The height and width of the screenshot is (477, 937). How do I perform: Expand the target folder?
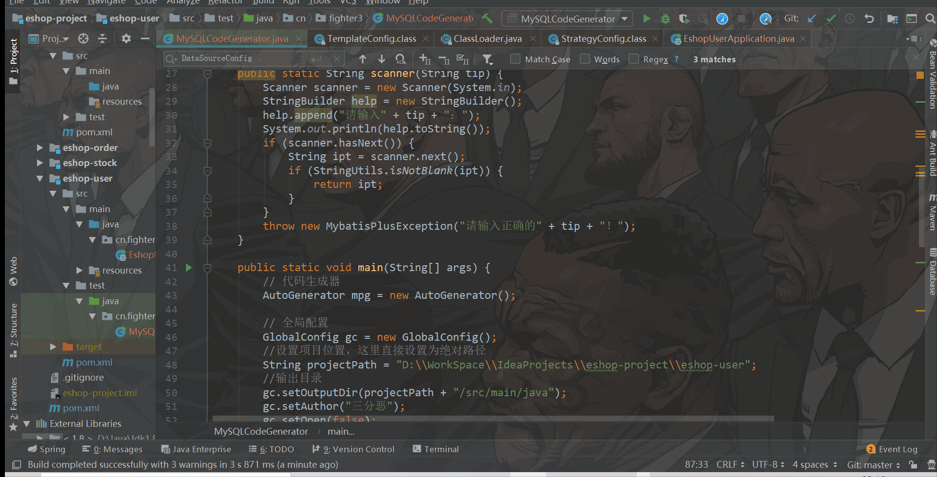(x=53, y=347)
